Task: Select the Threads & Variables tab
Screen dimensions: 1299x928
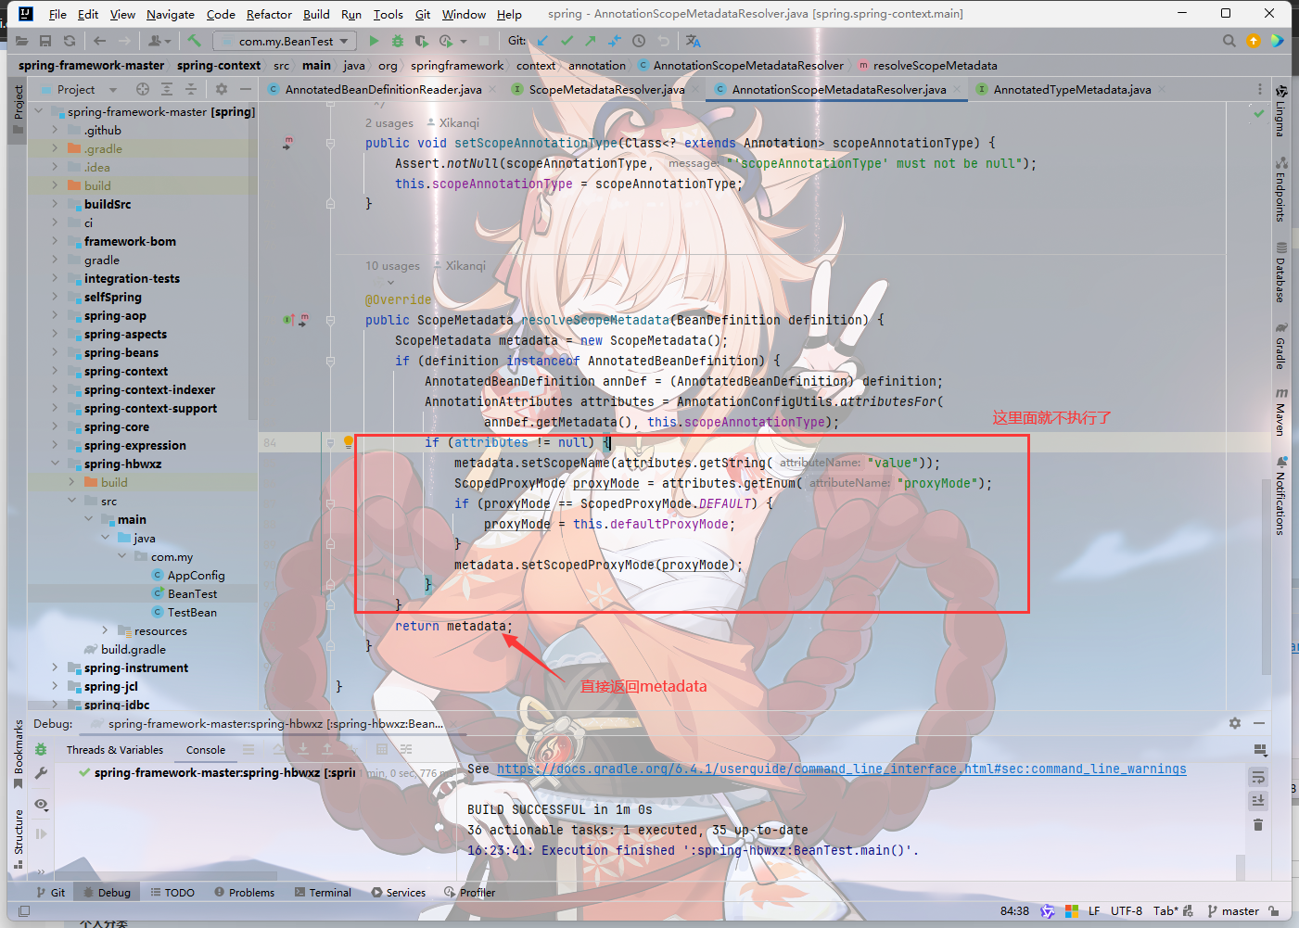Action: (114, 749)
